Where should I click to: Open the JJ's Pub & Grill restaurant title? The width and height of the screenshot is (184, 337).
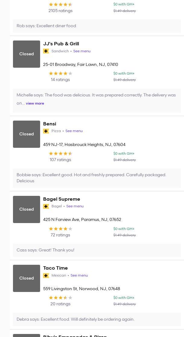(61, 44)
